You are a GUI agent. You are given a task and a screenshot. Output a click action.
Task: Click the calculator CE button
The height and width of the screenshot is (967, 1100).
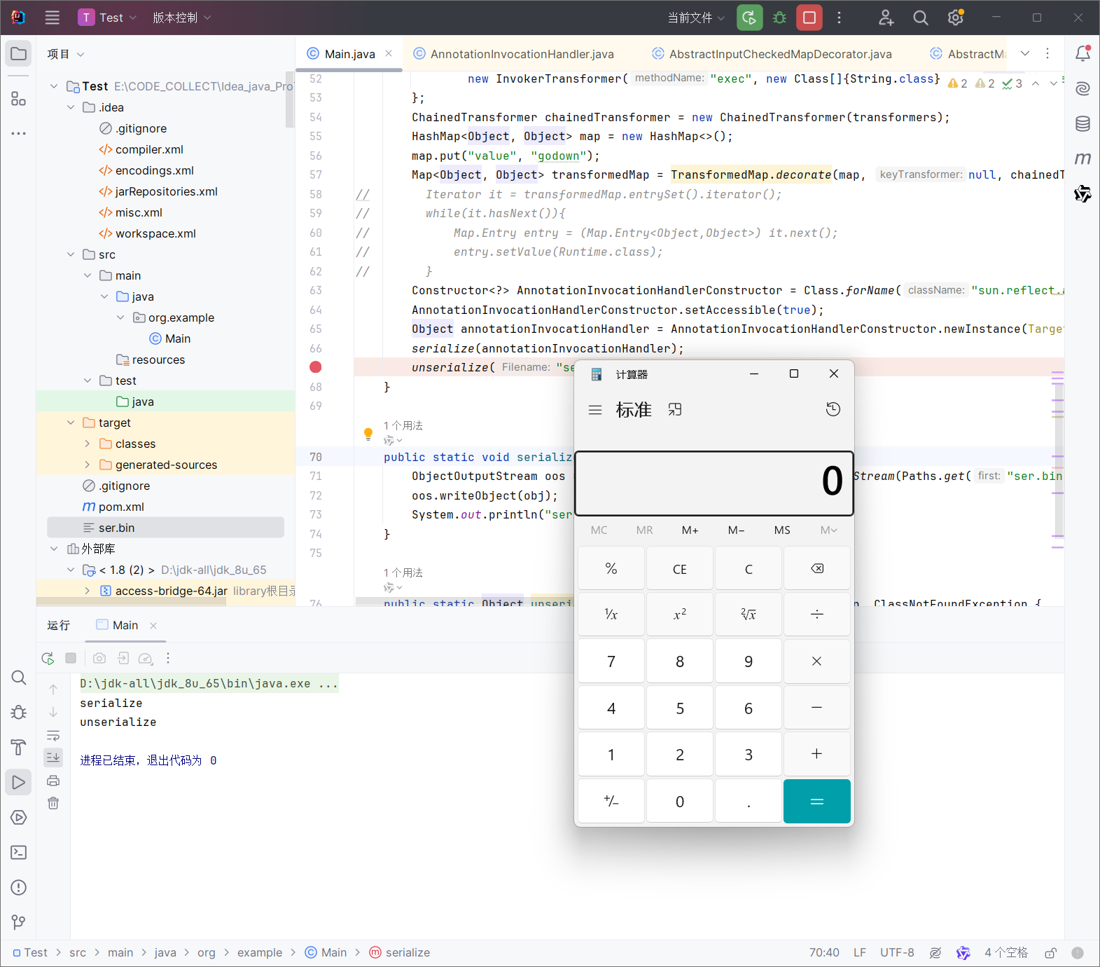[680, 568]
